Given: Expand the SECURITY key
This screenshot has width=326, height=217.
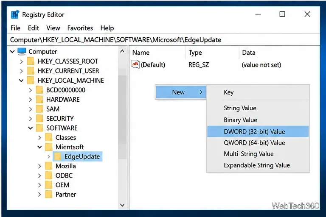Looking at the screenshot, I should pos(31,119).
